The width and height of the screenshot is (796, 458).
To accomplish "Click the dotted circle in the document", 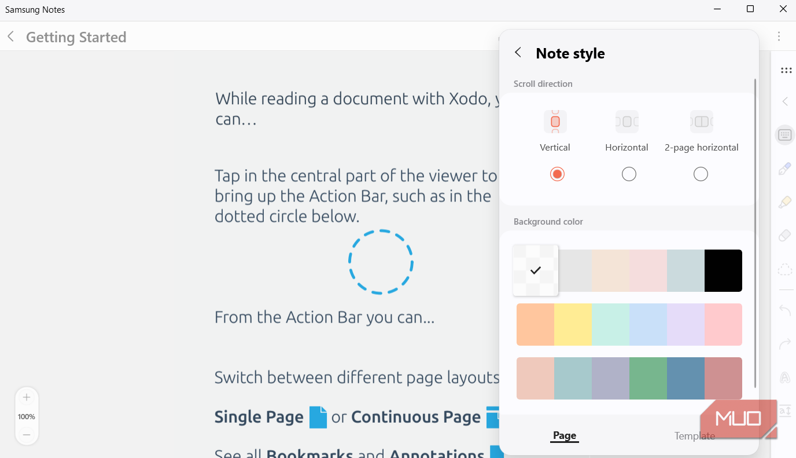I will 381,262.
